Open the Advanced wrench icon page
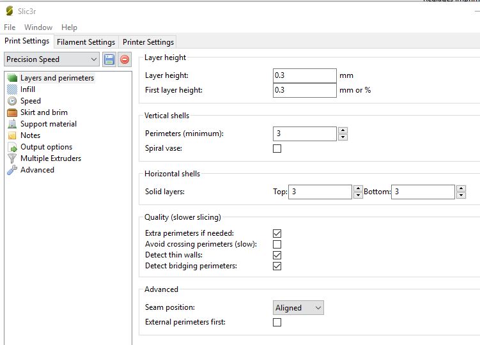The width and height of the screenshot is (480, 345). coord(12,170)
